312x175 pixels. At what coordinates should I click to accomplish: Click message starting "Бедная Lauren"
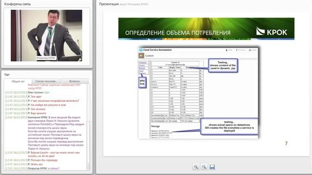coord(54,155)
